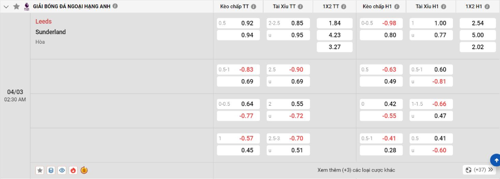
Task: Click the 1X2 TT column header
Action: coord(331,7)
